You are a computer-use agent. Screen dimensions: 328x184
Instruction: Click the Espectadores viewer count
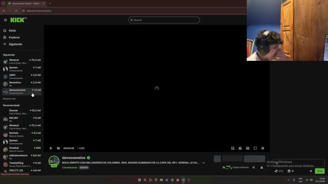pyautogui.click(x=235, y=167)
